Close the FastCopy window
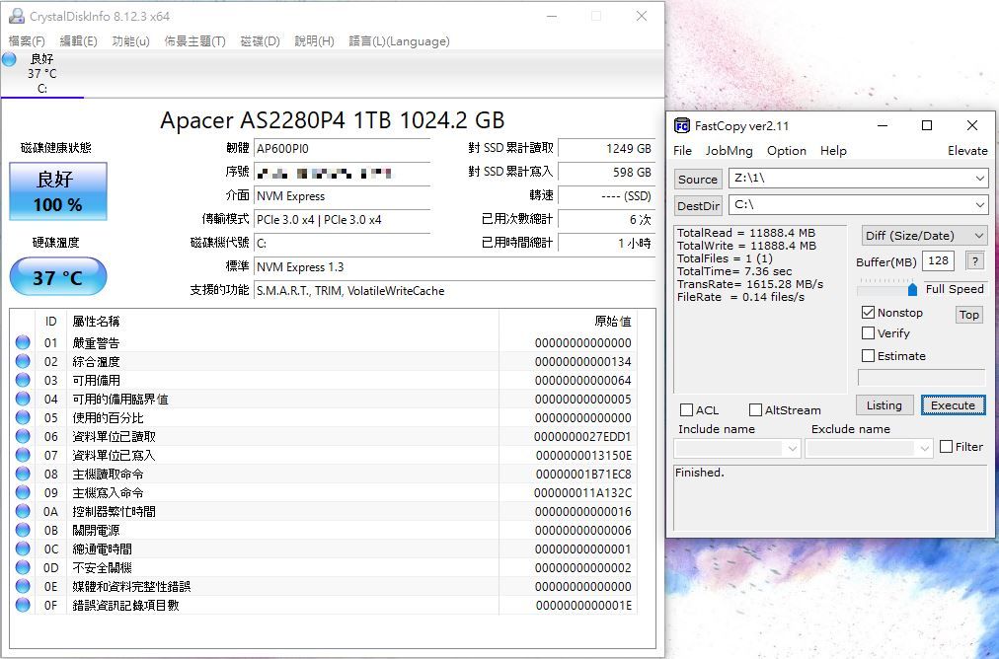Image resolution: width=999 pixels, height=659 pixels. (972, 125)
